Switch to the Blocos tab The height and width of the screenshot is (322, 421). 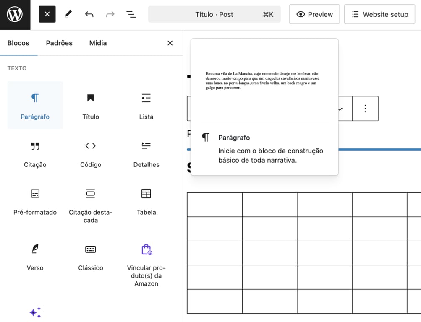click(x=18, y=43)
